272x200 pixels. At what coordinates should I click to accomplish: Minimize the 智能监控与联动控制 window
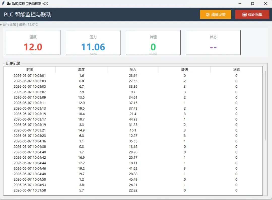(x=240, y=4)
